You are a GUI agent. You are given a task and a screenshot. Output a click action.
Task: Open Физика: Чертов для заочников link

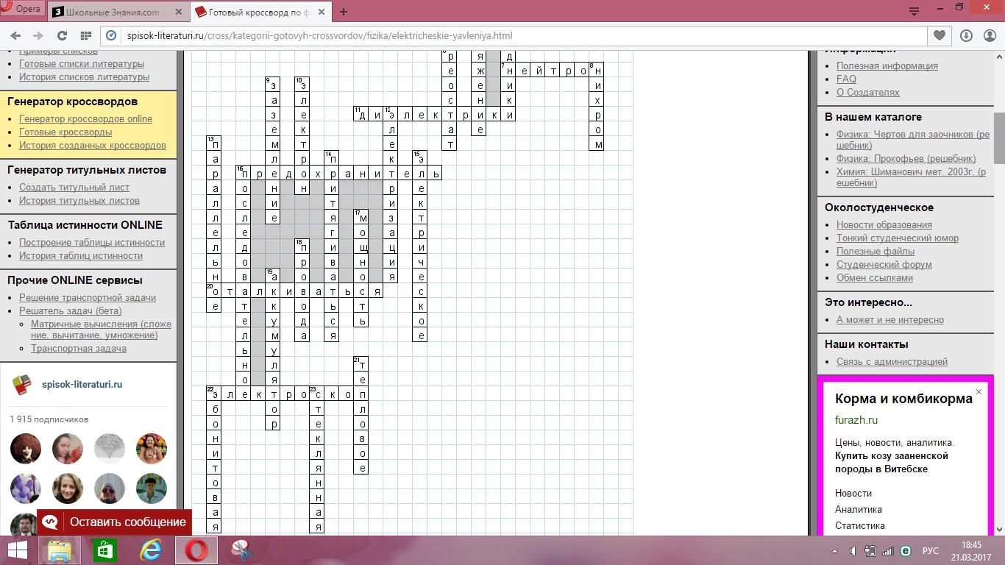click(913, 140)
